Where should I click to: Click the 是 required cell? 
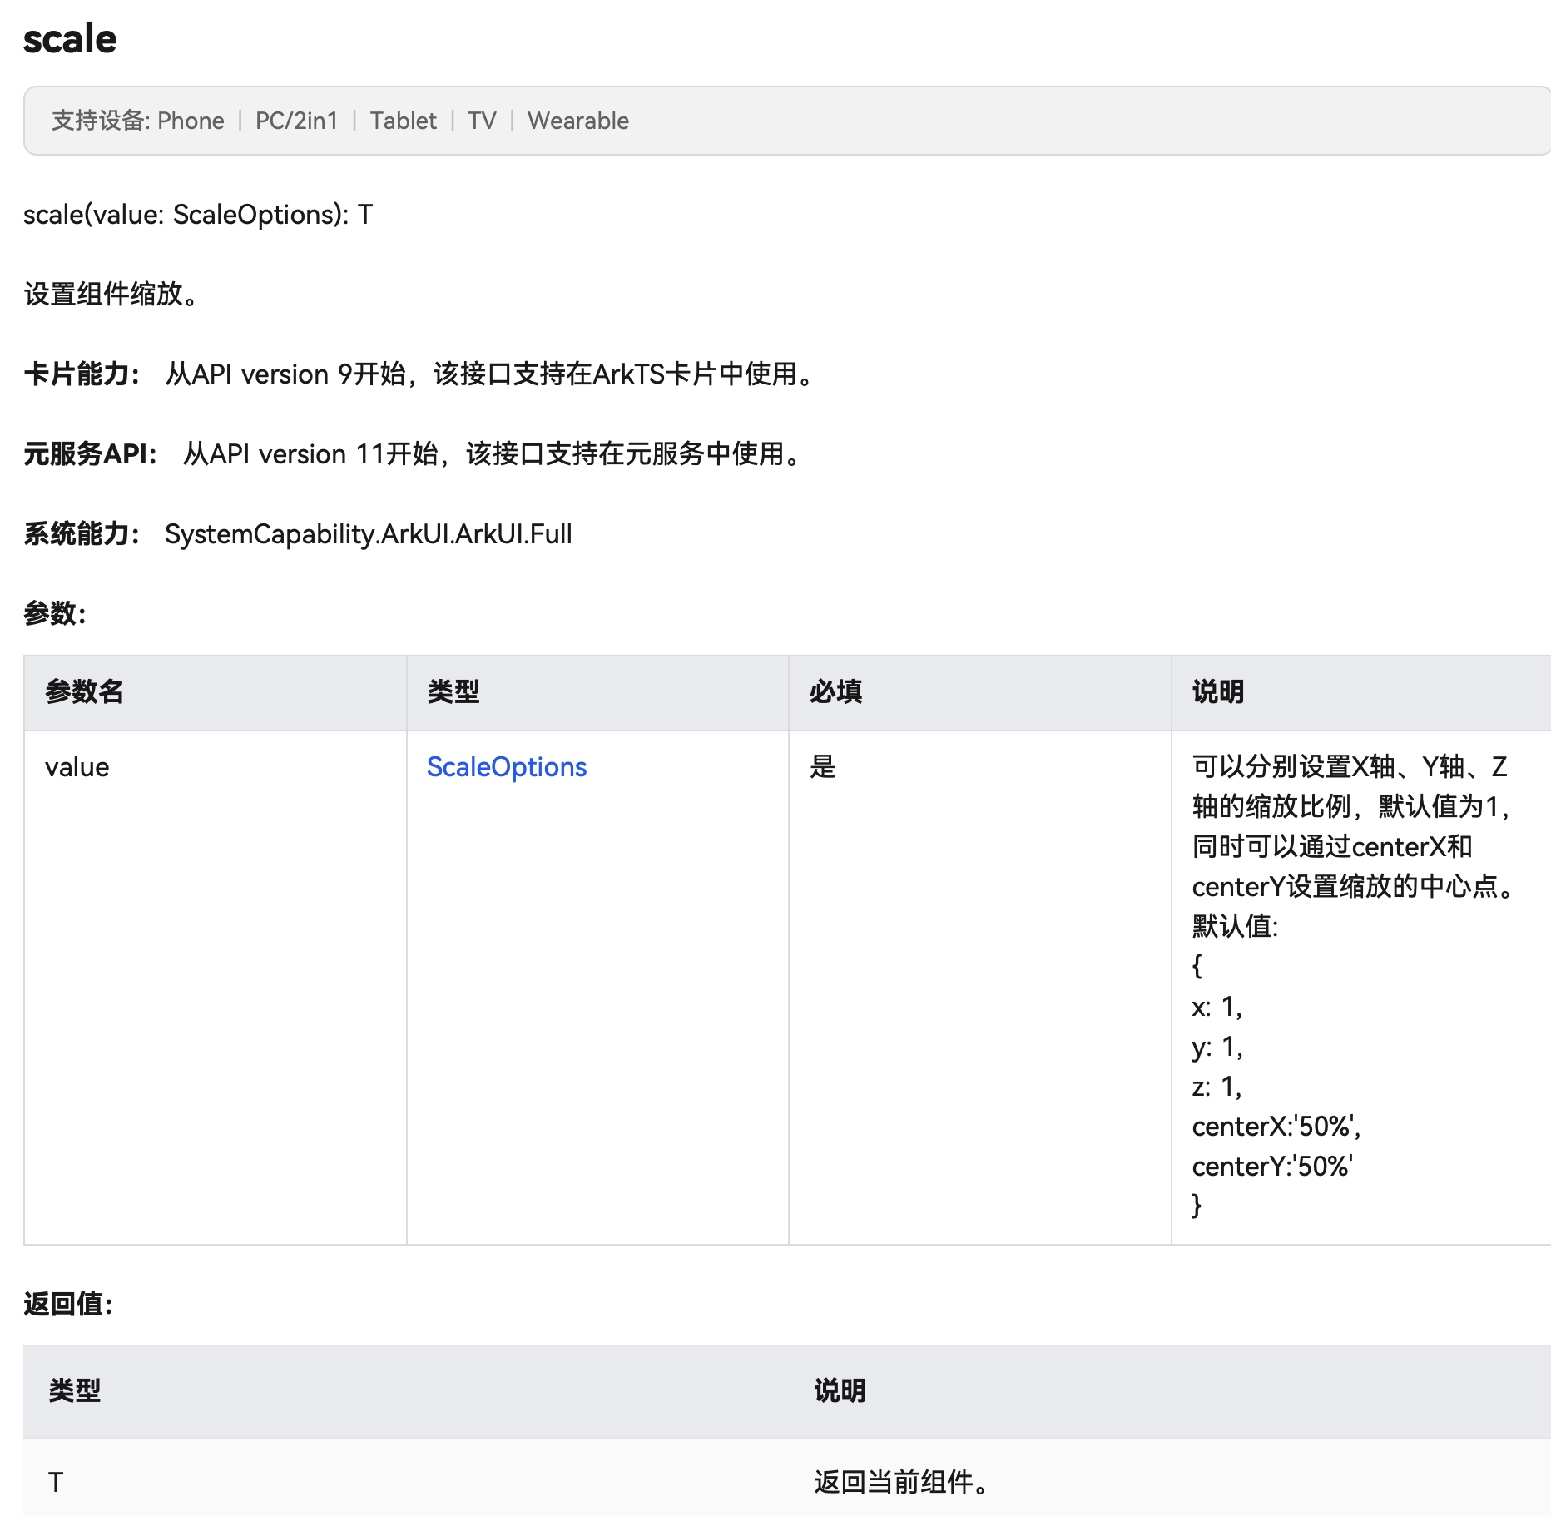tap(822, 767)
